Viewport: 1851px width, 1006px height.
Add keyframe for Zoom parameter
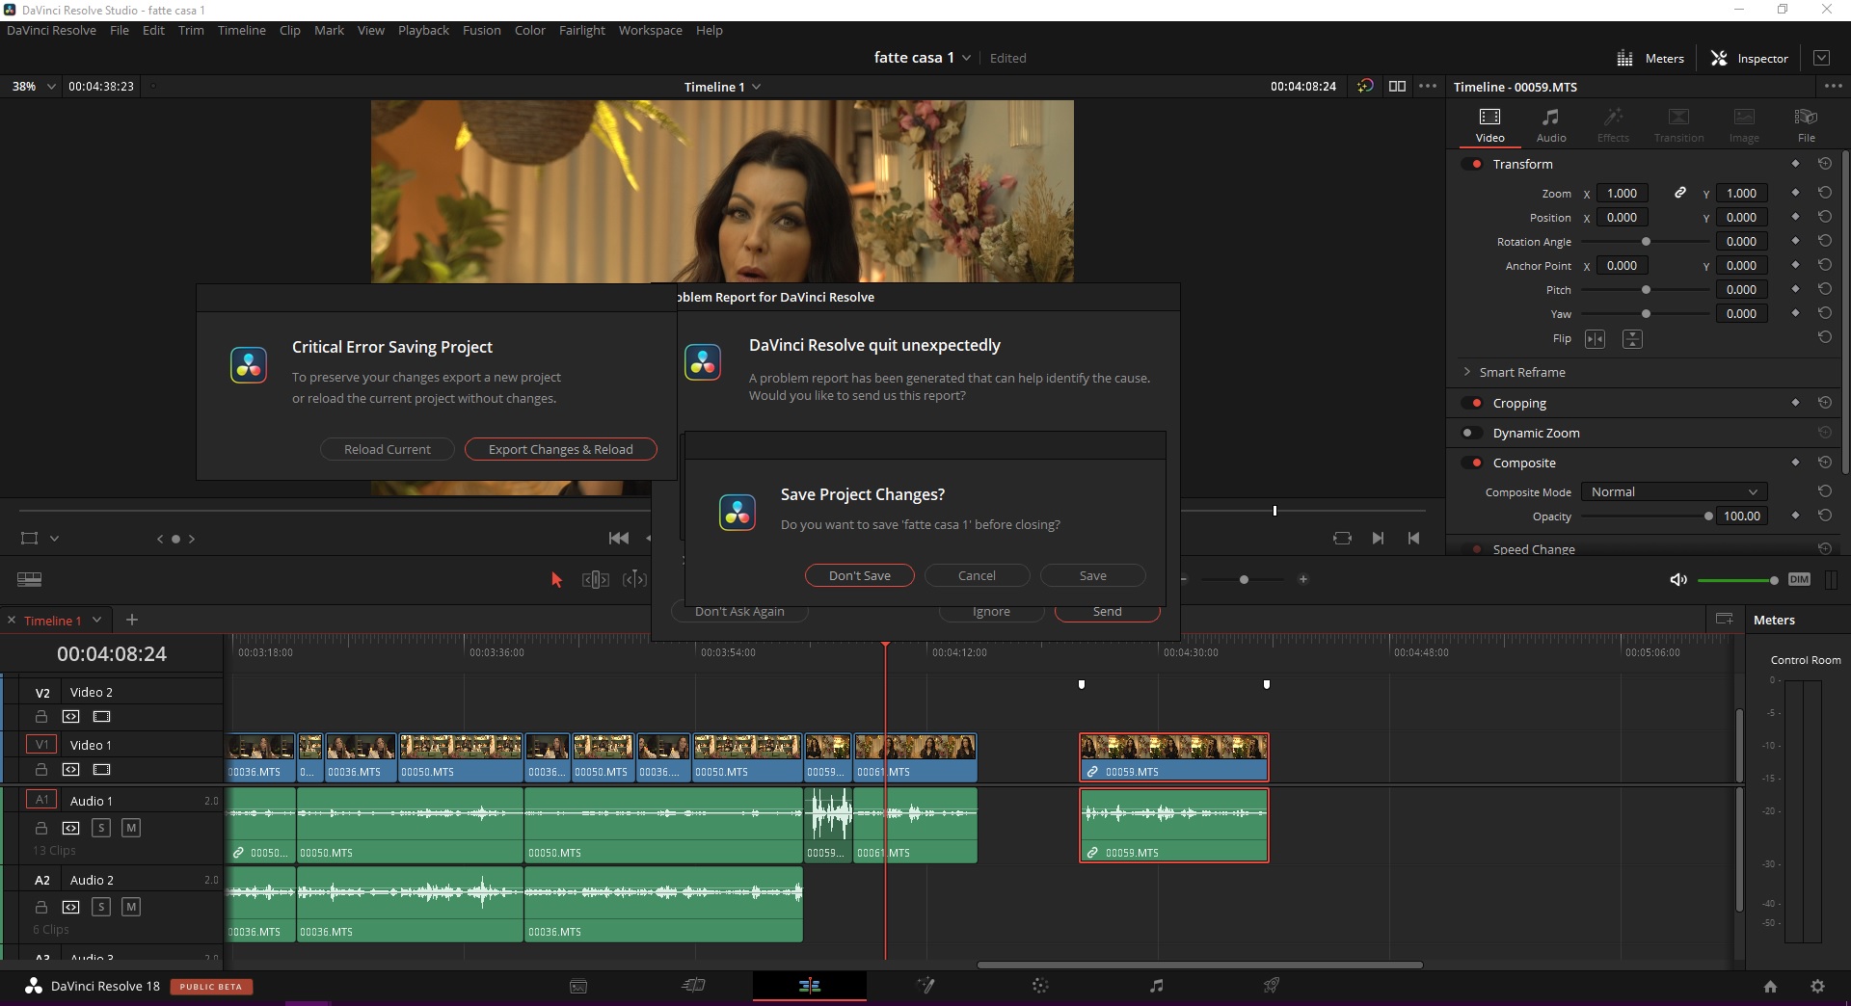coord(1795,193)
